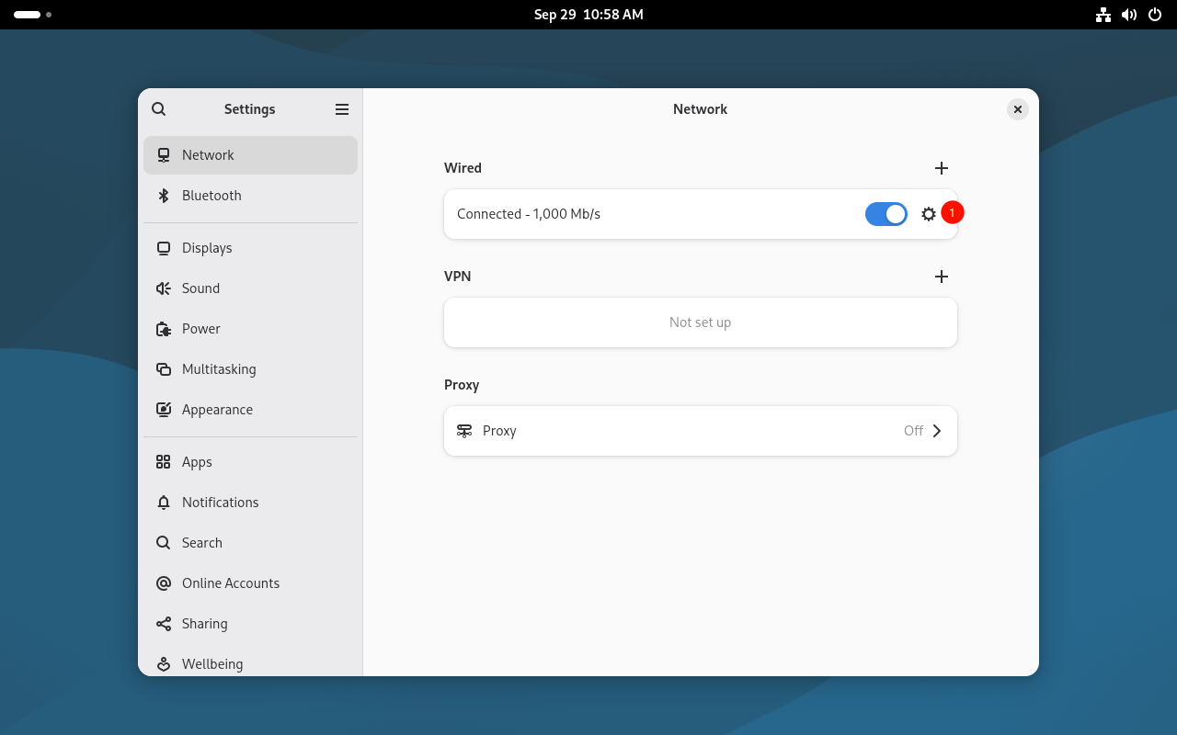Close the Settings window
This screenshot has height=735, width=1177.
(x=1017, y=109)
